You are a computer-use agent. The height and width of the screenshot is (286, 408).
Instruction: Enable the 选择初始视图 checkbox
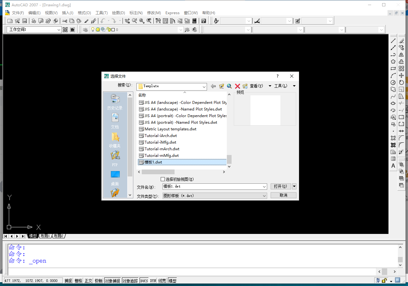tap(163, 179)
